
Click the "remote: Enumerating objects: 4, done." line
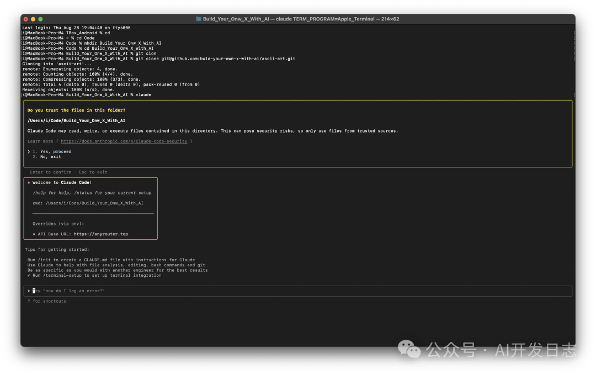click(x=70, y=69)
